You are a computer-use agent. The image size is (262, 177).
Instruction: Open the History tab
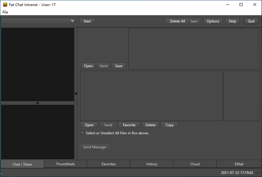coord(152,164)
